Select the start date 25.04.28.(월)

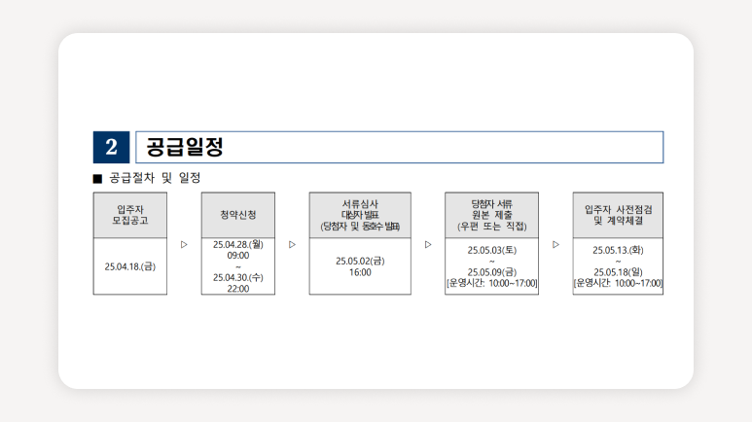[238, 245]
